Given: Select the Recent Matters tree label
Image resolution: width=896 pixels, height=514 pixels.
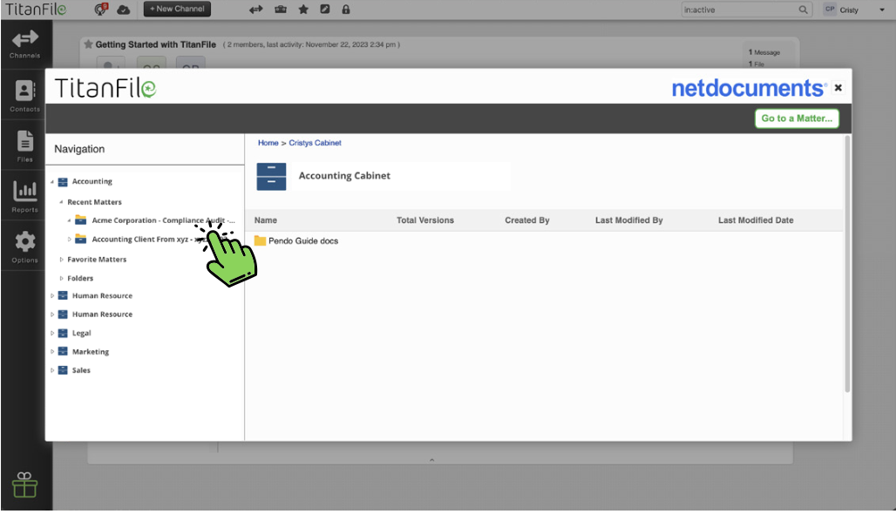Looking at the screenshot, I should (94, 202).
